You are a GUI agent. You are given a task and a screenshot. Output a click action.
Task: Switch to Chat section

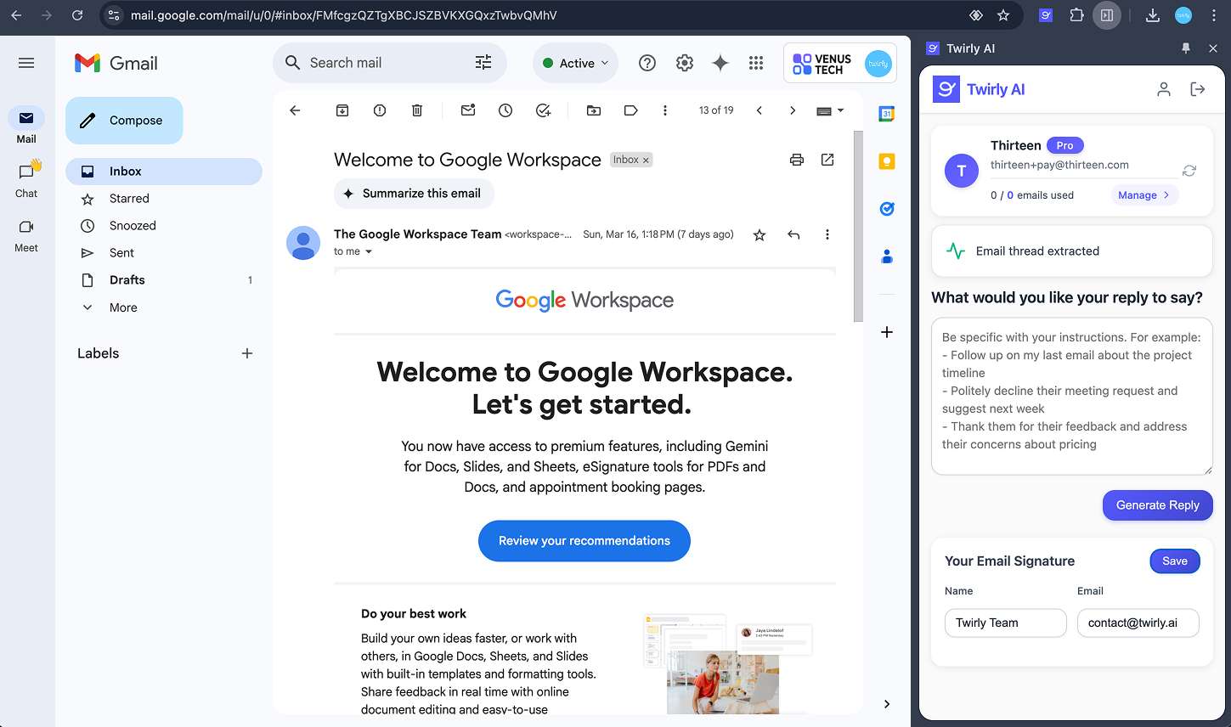coord(26,179)
